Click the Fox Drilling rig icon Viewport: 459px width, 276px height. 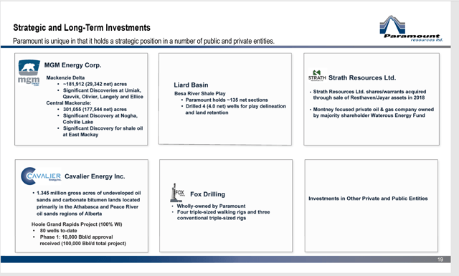click(x=177, y=193)
